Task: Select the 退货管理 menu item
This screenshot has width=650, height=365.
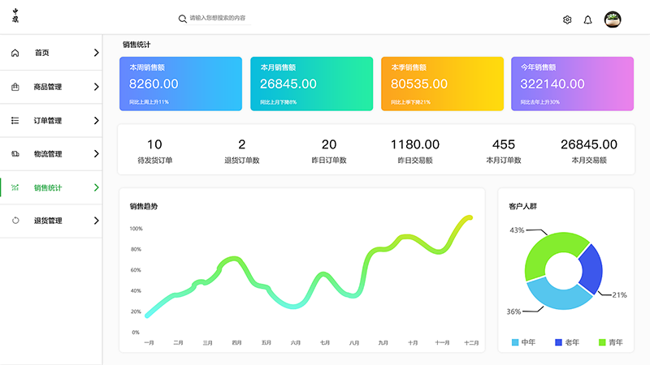Action: click(48, 221)
